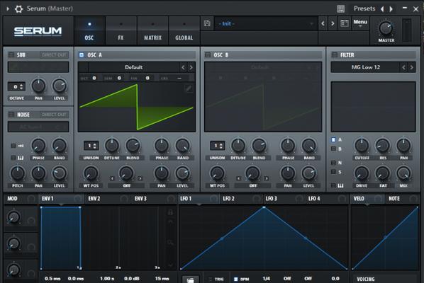Click the MASTER volume knob
This screenshot has width=424, height=283.
(386, 28)
